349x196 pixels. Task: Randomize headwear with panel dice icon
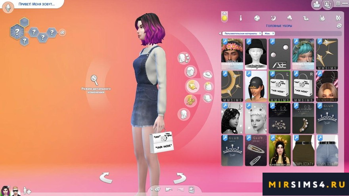(x=339, y=26)
